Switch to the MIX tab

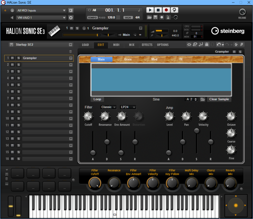coord(132,45)
